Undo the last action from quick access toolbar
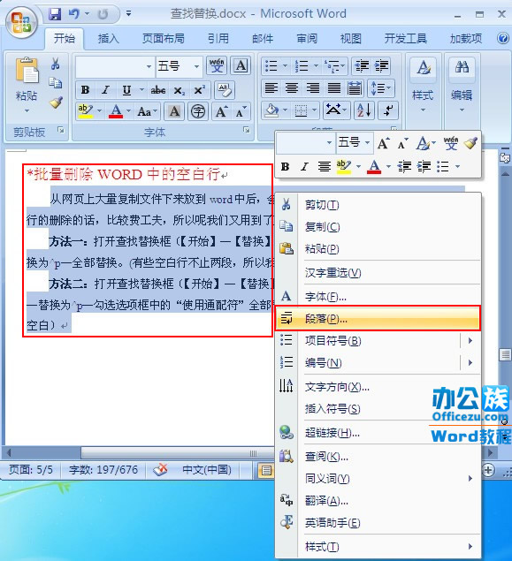Screen dimensions: 512x561 (x=74, y=14)
